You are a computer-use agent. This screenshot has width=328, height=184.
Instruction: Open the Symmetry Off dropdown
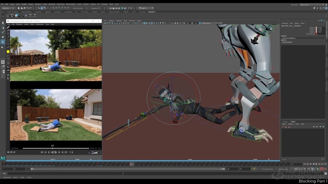[96, 8]
